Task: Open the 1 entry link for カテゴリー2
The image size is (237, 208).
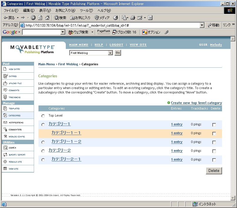Action: (177, 151)
